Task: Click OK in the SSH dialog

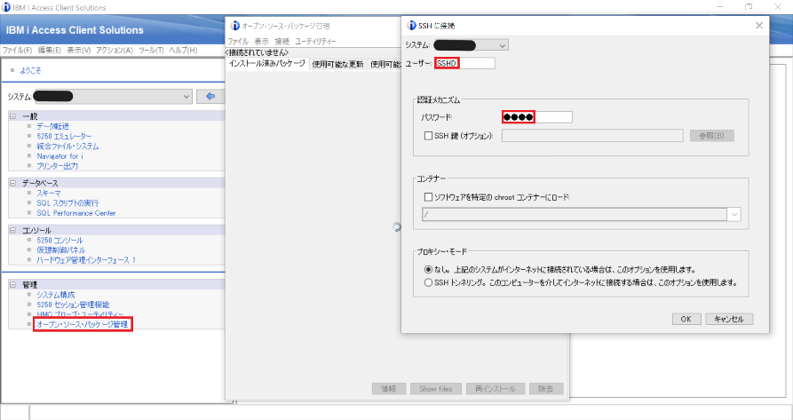Action: [x=686, y=319]
